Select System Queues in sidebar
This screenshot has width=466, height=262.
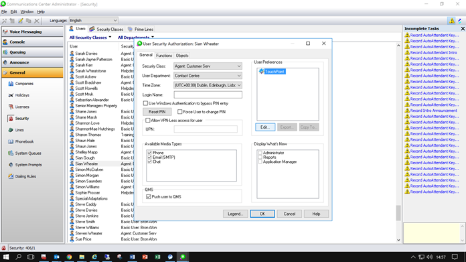pyautogui.click(x=25, y=153)
